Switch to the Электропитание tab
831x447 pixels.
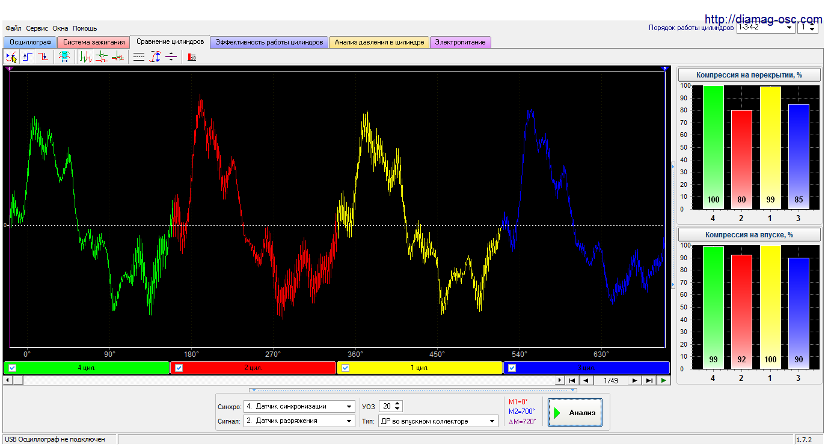point(461,42)
